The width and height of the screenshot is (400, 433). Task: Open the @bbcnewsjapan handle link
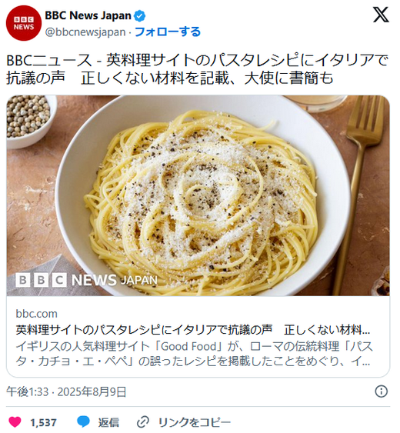click(85, 32)
